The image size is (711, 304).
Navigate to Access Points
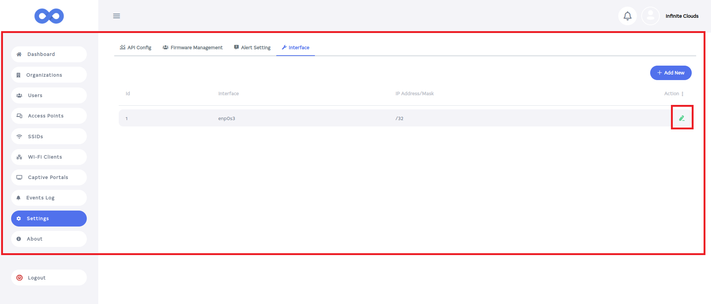[x=49, y=116]
